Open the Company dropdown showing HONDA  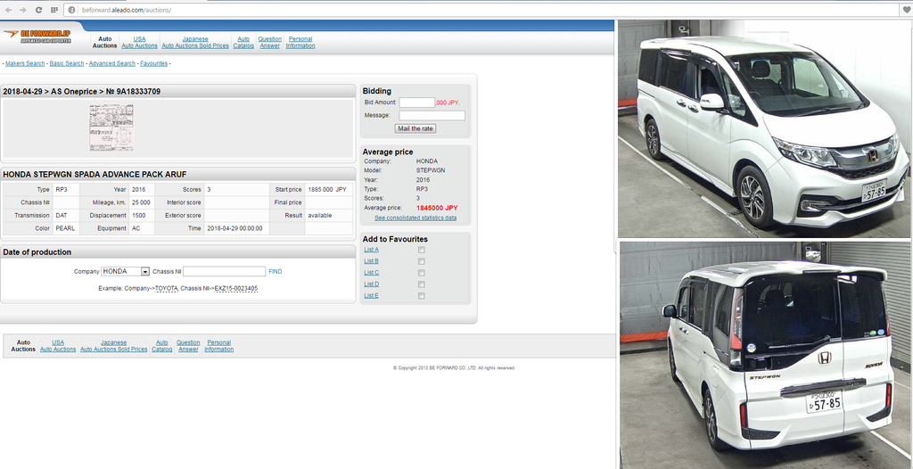point(126,271)
